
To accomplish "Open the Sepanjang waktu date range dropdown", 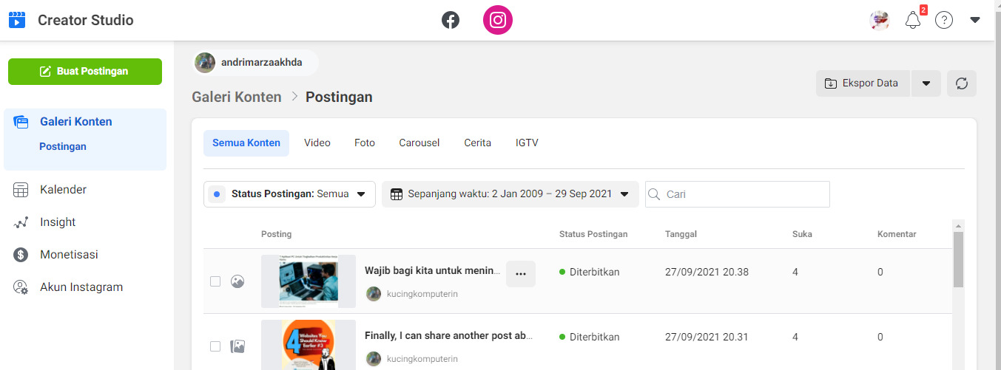I will (510, 194).
